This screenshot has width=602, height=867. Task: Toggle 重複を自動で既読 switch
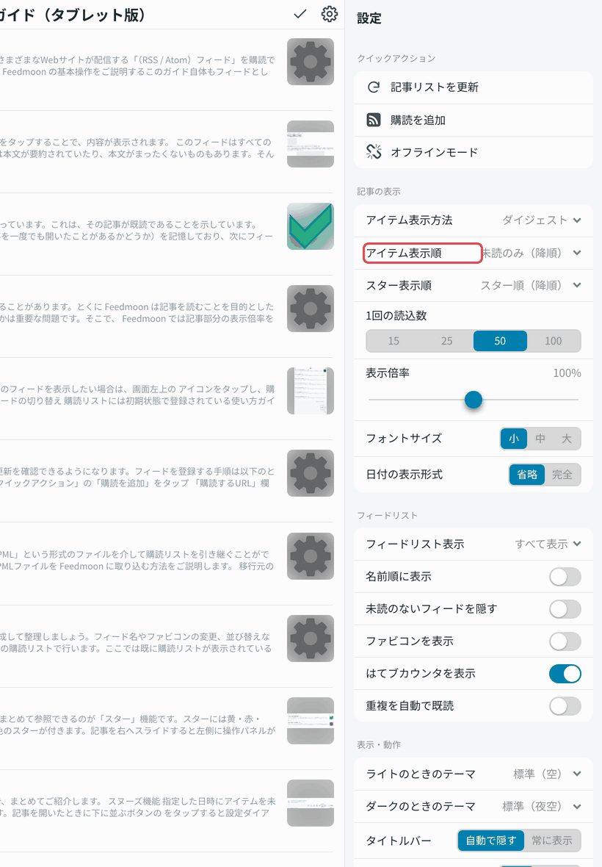click(565, 706)
